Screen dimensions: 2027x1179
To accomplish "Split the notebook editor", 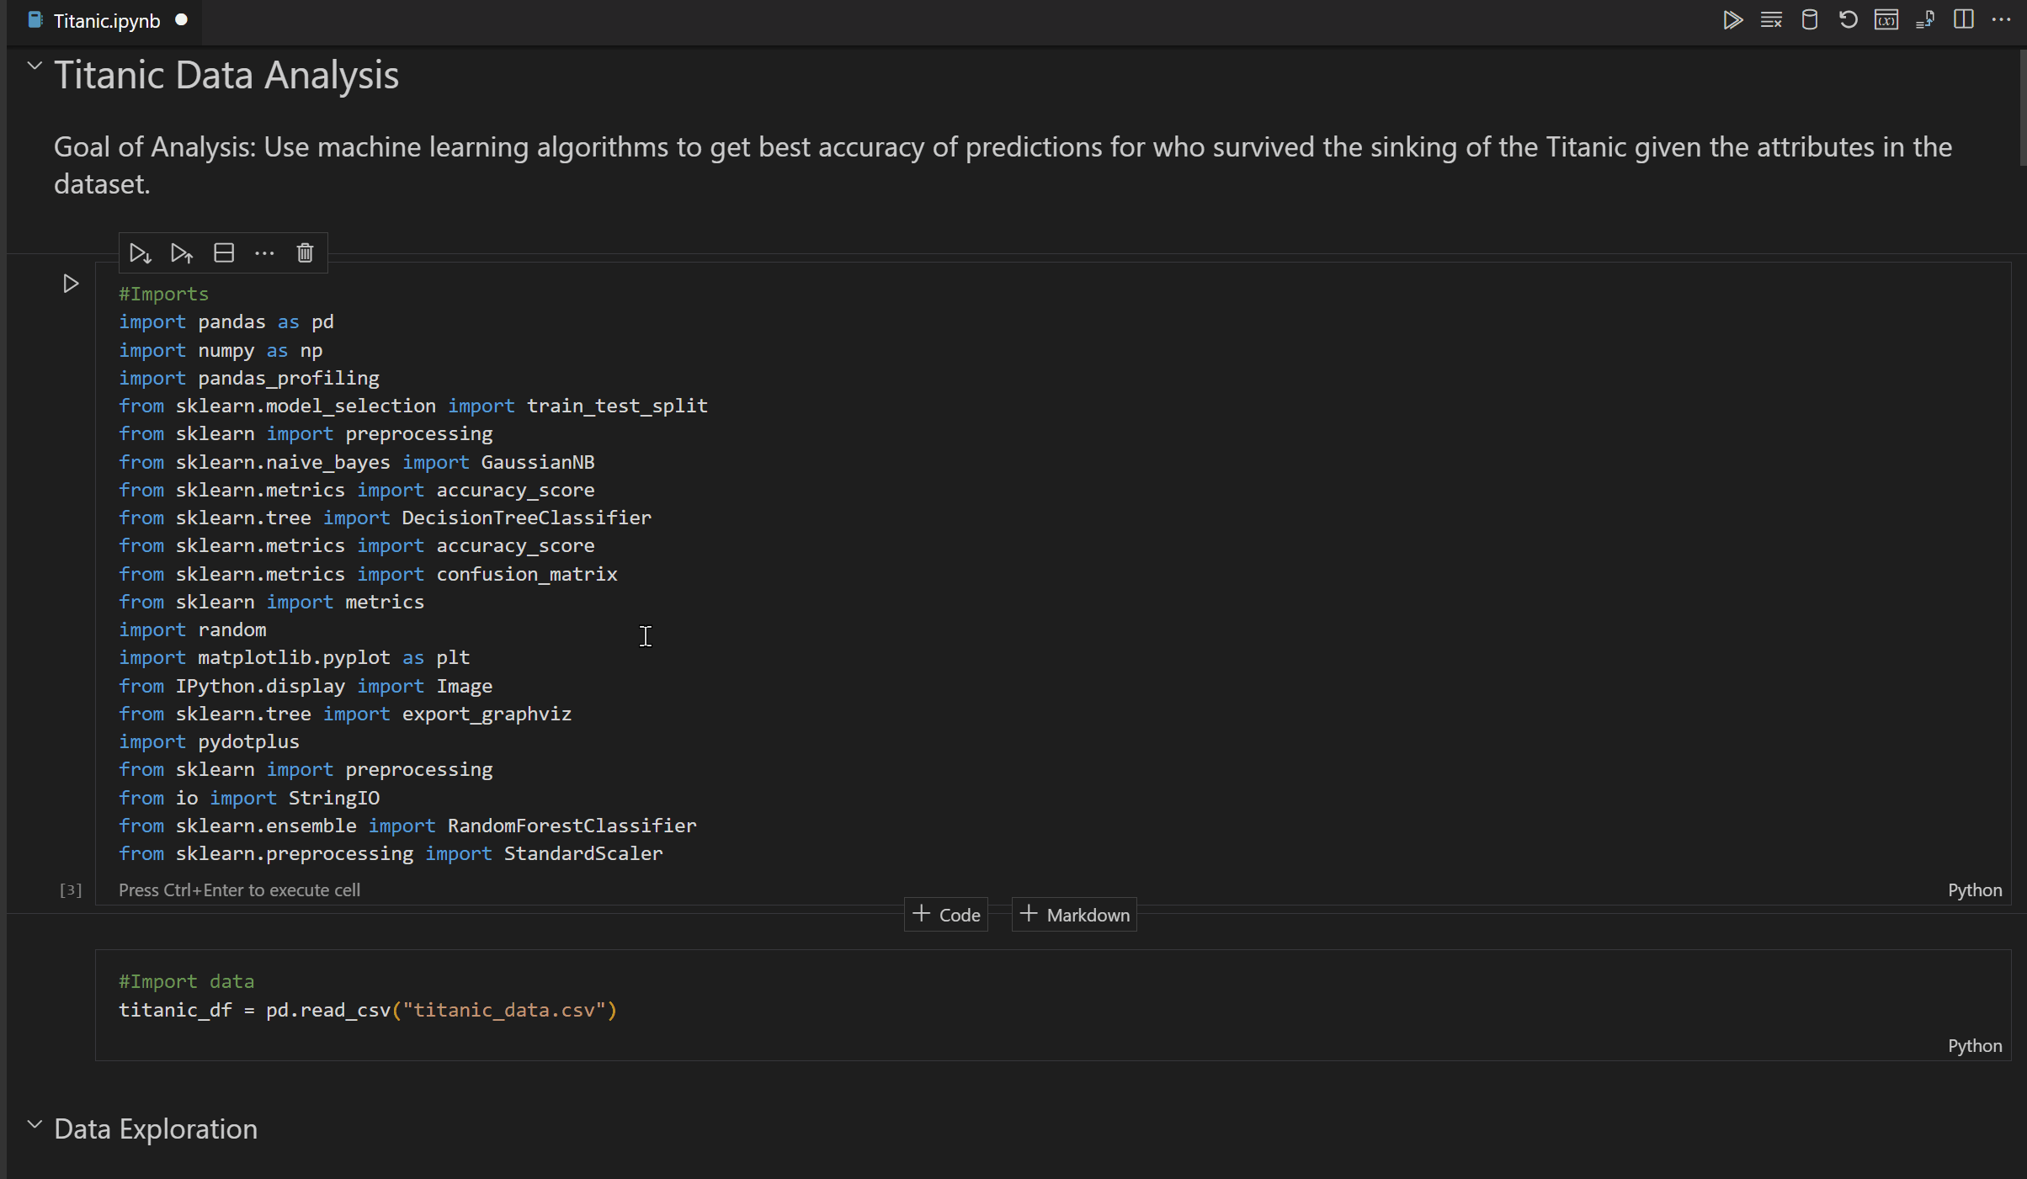I will coord(1963,19).
